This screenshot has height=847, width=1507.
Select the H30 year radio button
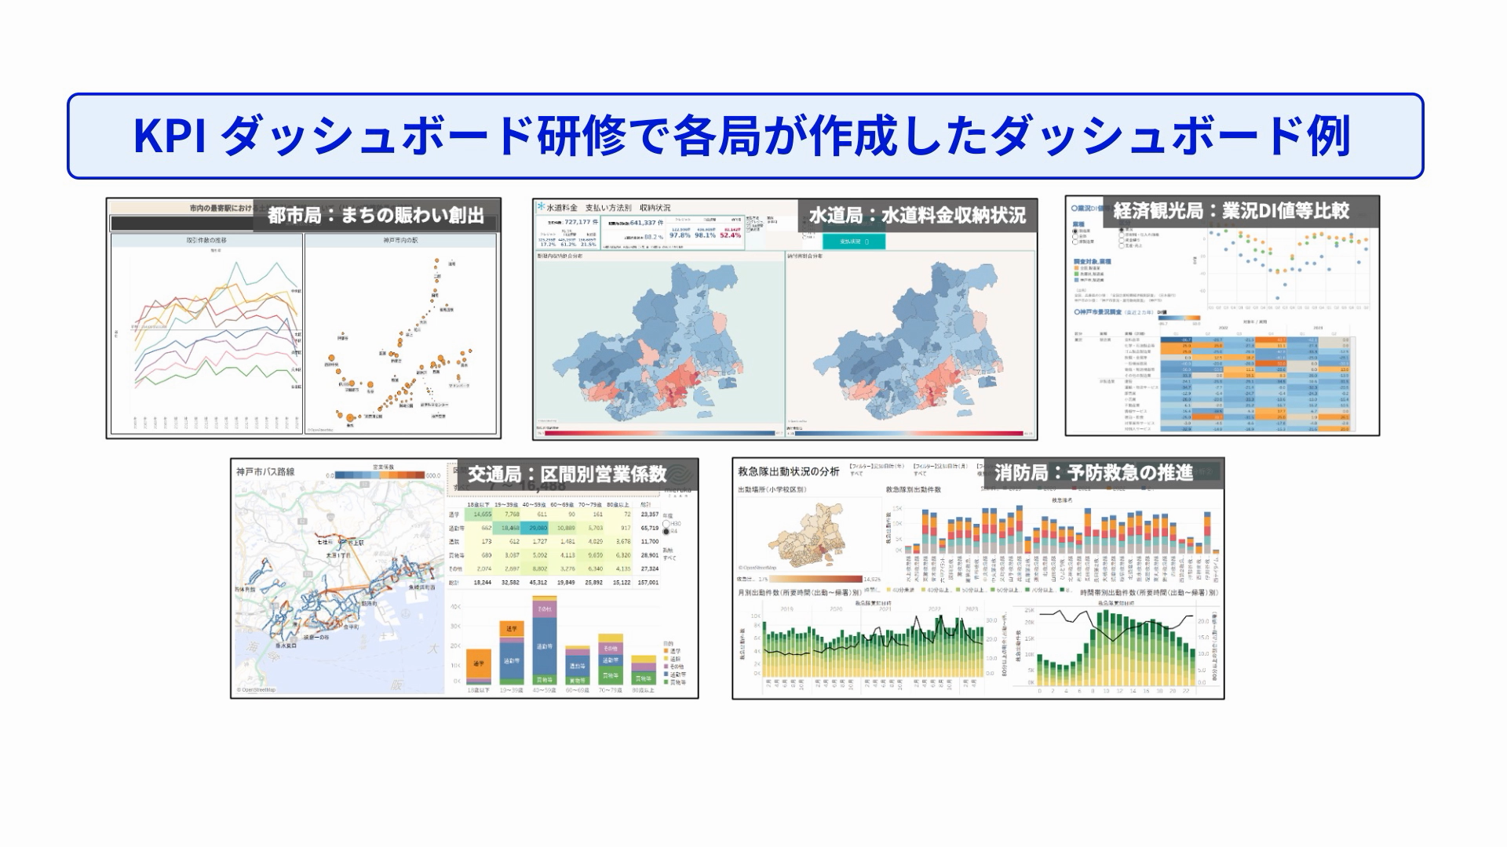666,523
